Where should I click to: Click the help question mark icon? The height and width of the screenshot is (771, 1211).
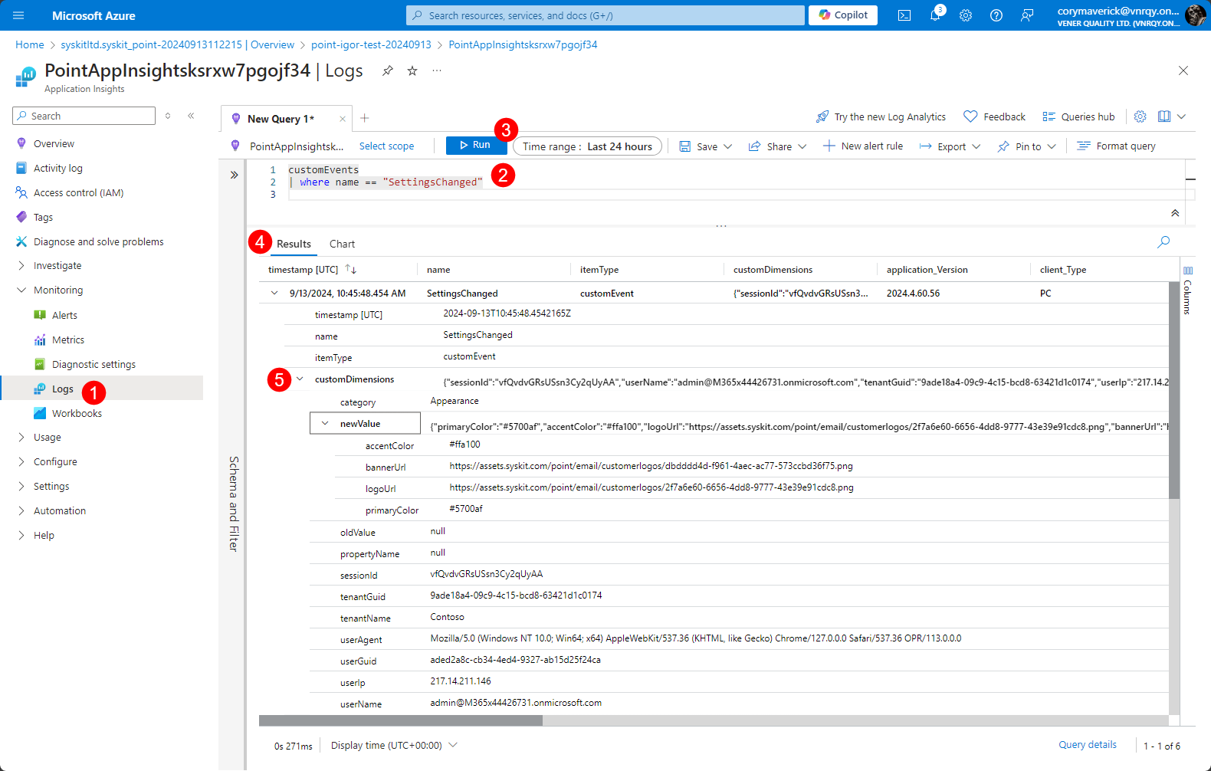tap(996, 15)
